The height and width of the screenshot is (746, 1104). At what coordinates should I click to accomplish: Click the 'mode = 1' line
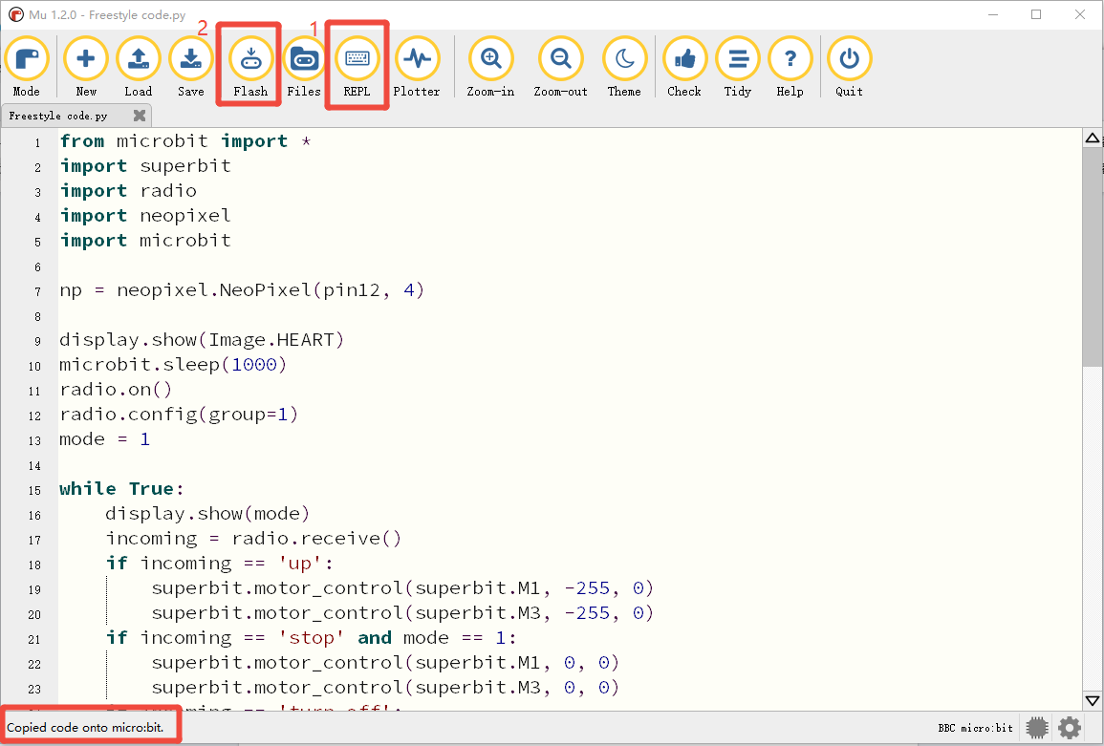[x=105, y=439]
